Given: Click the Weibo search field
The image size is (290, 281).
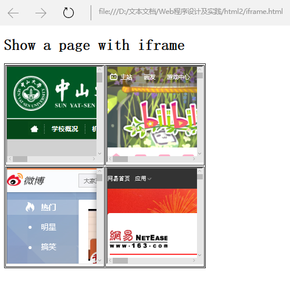Looking at the screenshot, I should (88, 181).
